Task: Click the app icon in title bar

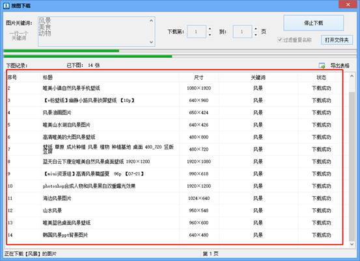Action: point(7,6)
